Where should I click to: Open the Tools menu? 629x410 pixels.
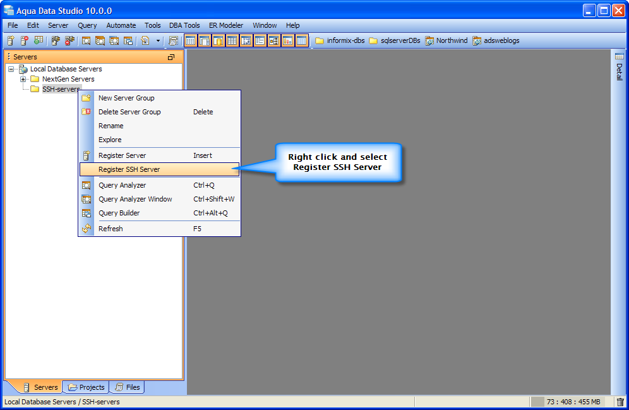click(x=152, y=25)
